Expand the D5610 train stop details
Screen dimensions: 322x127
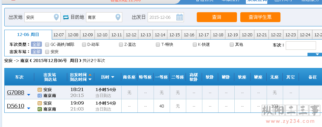click(29, 108)
